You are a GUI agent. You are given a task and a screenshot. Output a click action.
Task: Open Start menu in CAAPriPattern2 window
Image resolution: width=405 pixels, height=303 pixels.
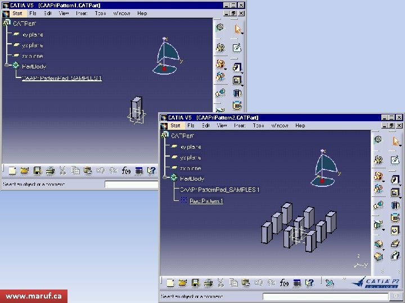coord(175,126)
